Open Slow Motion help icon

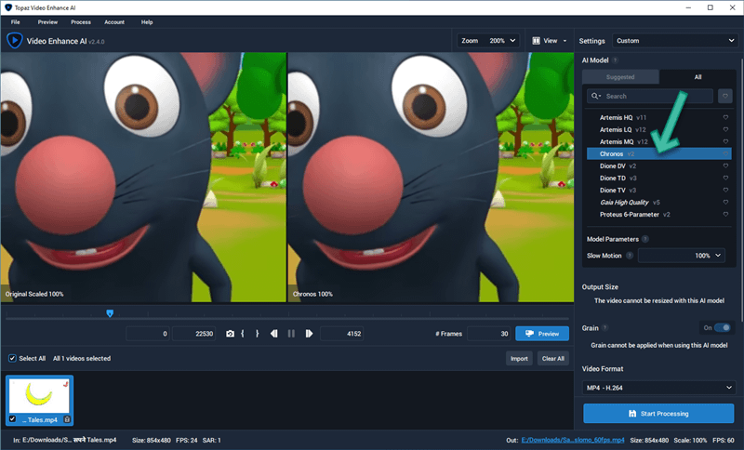click(630, 256)
